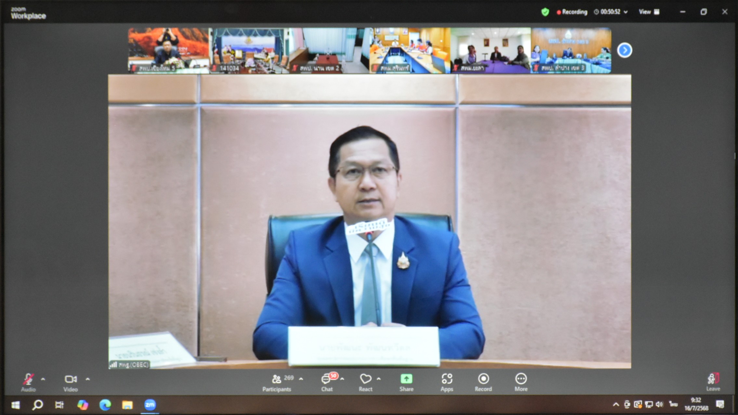738x415 pixels.
Task: Restore down the Zoom window
Action: tap(704, 12)
